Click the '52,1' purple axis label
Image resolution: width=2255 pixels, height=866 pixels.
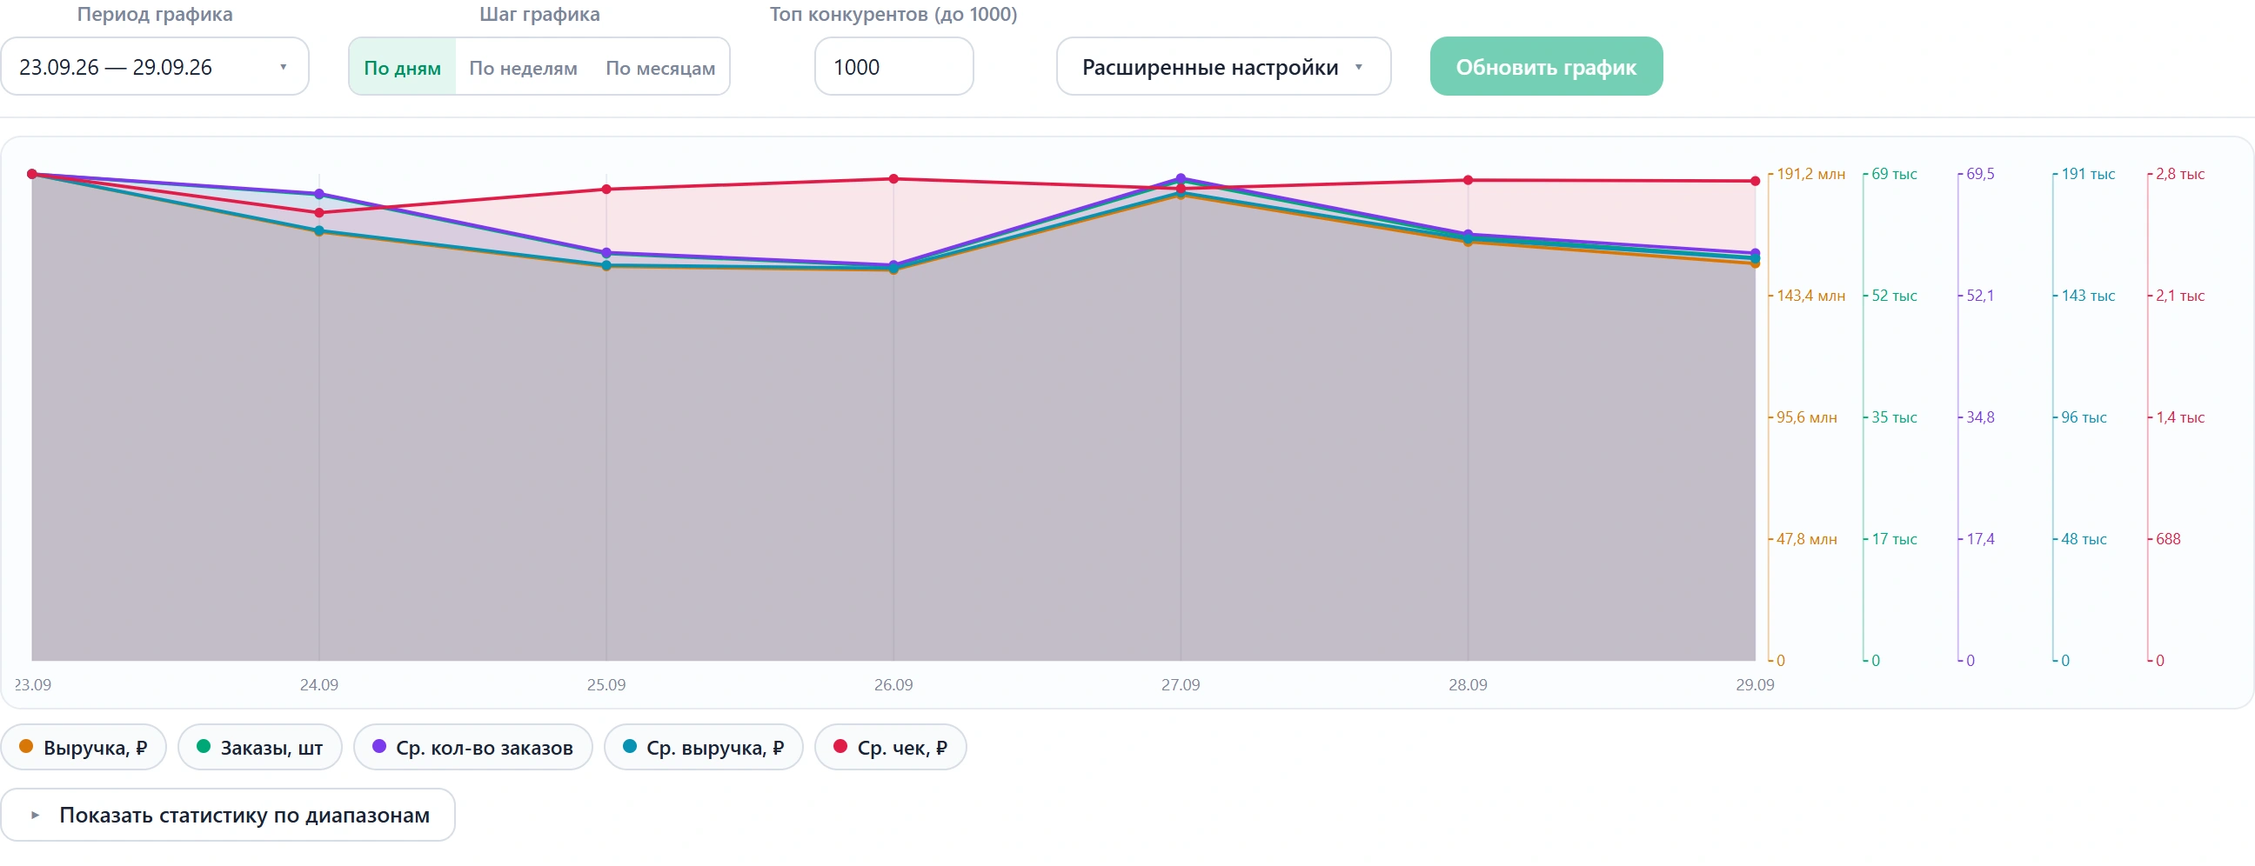[1980, 296]
